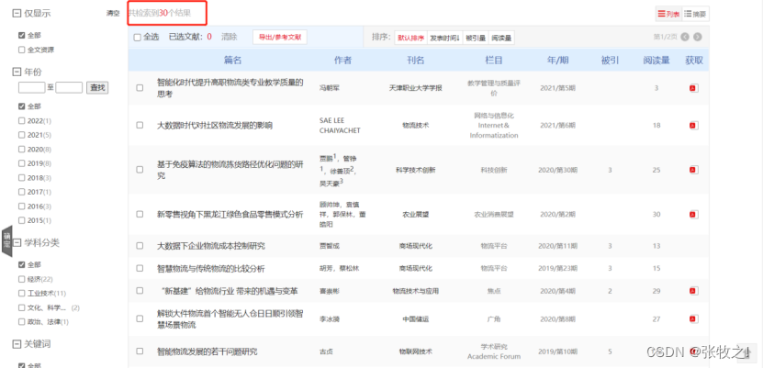763x368 pixels.
Task: Filter by subject 经济(22)
Action: click(x=21, y=279)
